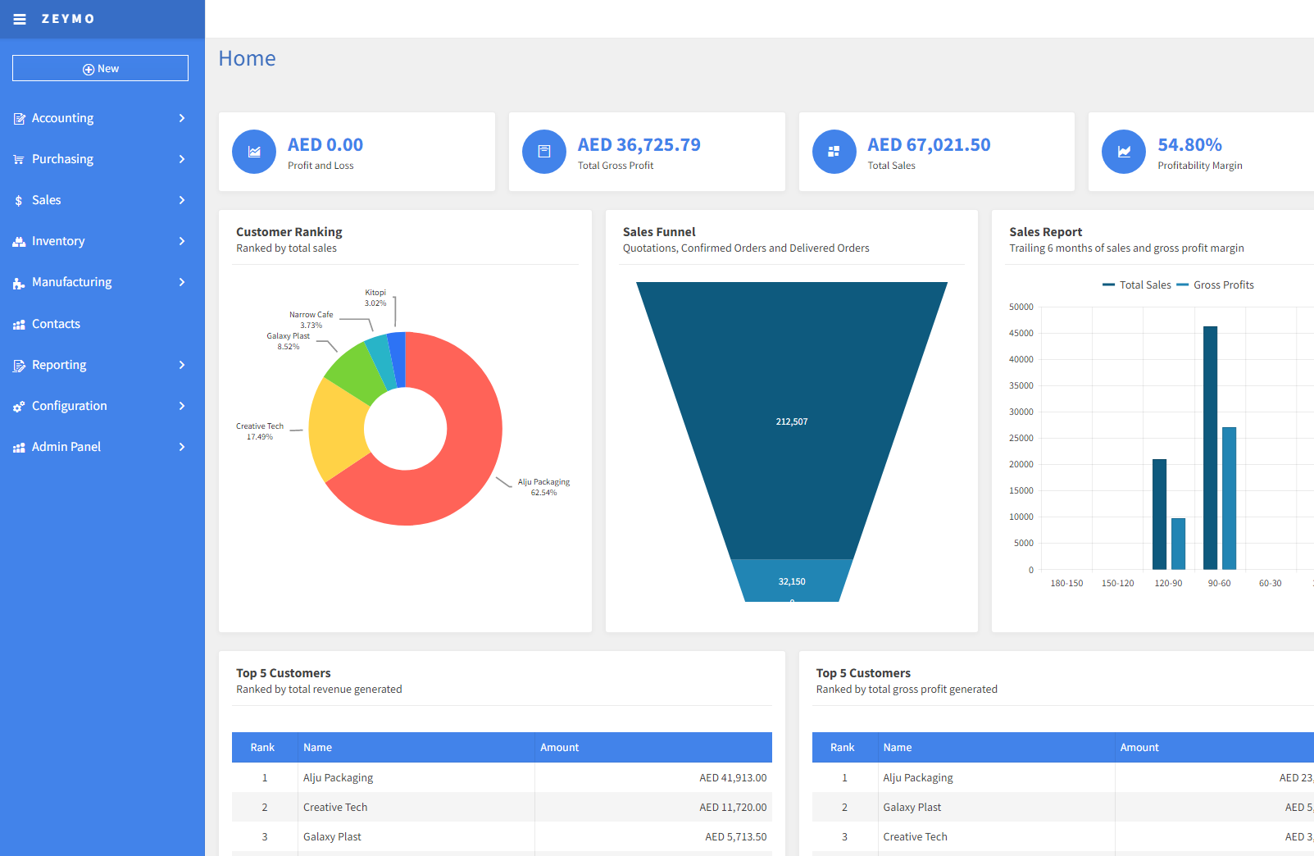This screenshot has height=856, width=1314.
Task: Click the Profit and Loss chart icon
Action: tap(254, 152)
